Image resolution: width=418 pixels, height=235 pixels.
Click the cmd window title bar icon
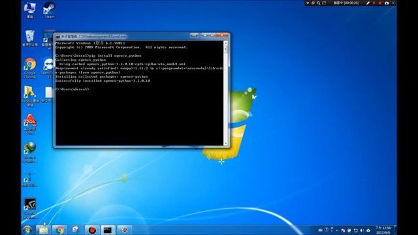coord(57,37)
